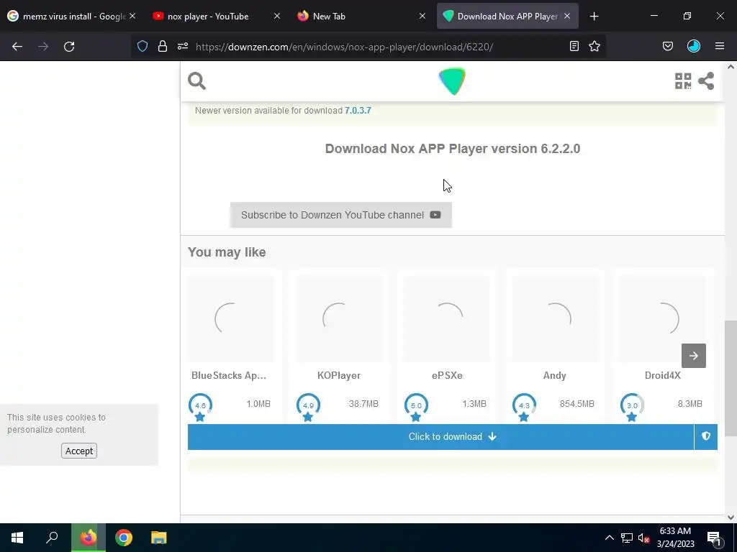Click the carousel next arrow button
The image size is (737, 552).
(x=694, y=356)
